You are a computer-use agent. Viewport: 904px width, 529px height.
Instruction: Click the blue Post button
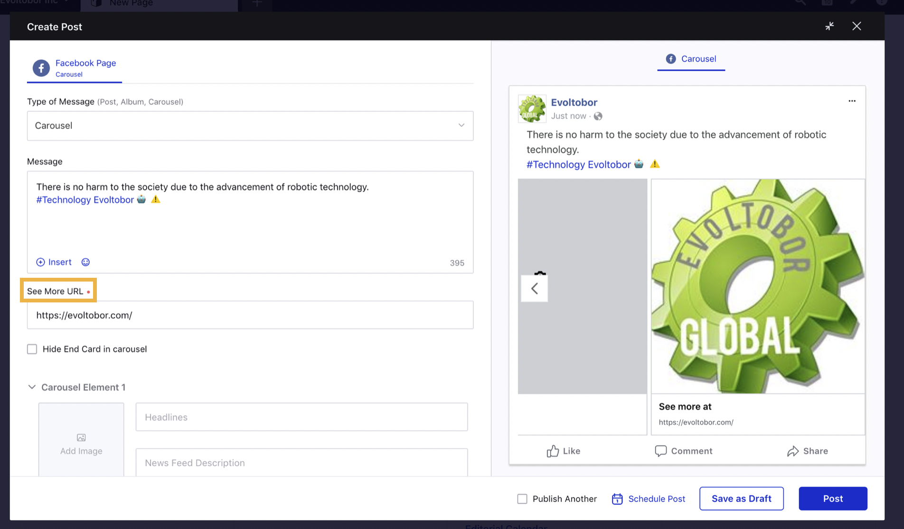coord(833,499)
